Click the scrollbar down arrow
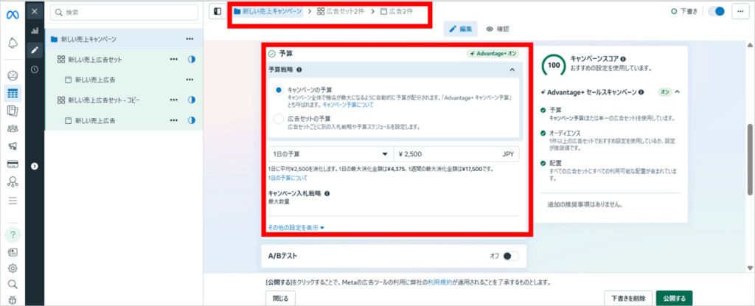This screenshot has height=306, width=755. pyautogui.click(x=750, y=268)
